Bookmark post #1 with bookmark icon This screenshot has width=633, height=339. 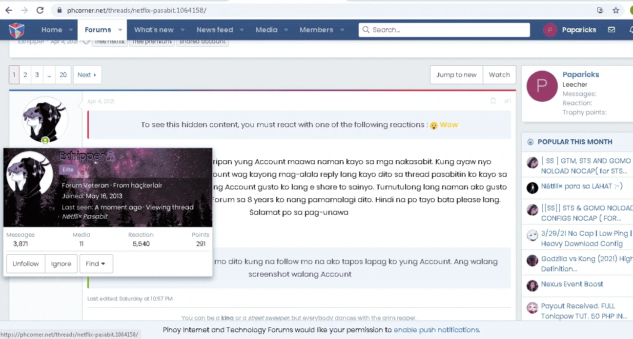tap(493, 101)
